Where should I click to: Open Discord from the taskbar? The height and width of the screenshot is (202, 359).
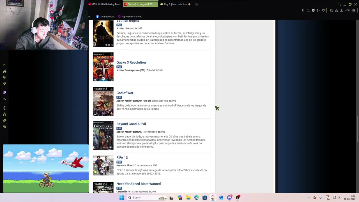click(x=229, y=198)
